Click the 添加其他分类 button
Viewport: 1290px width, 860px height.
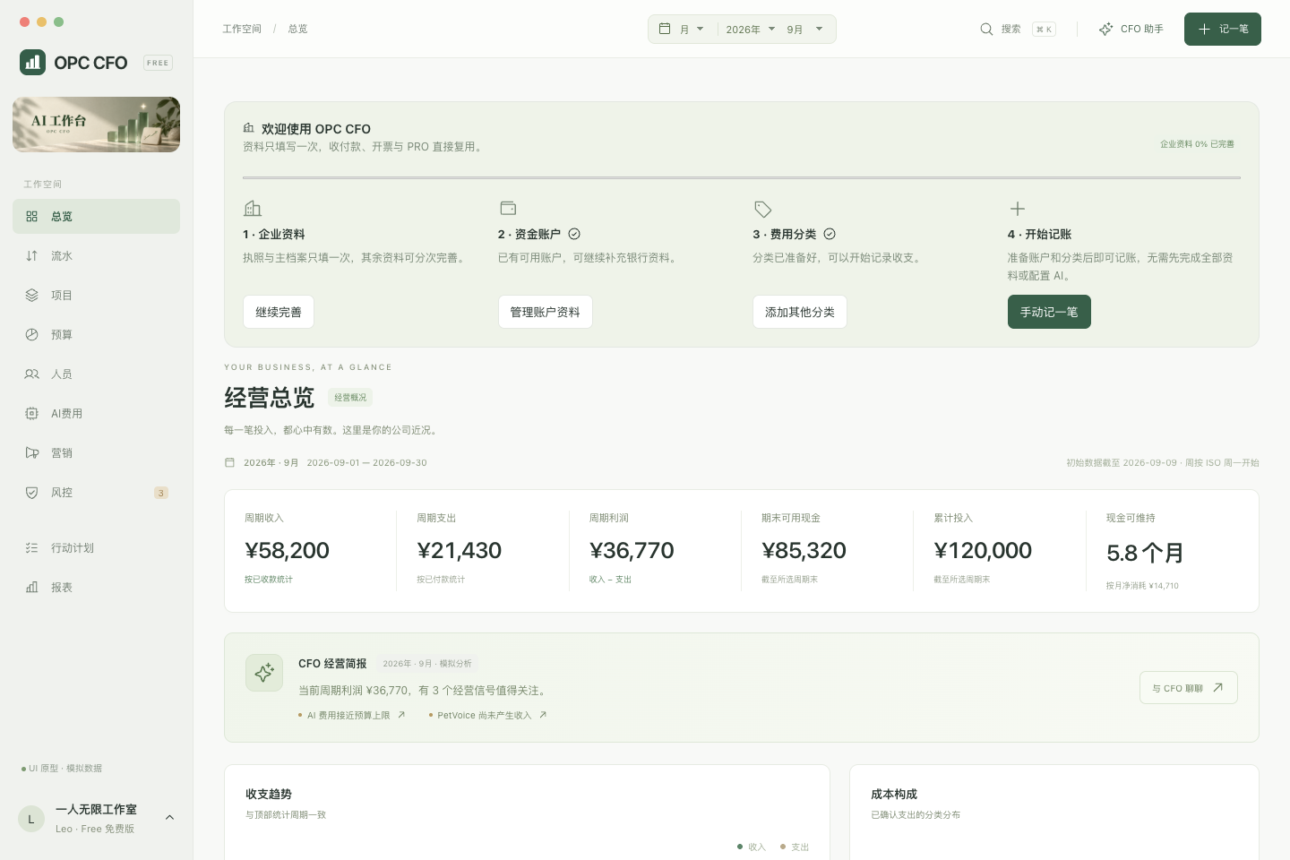coord(800,312)
